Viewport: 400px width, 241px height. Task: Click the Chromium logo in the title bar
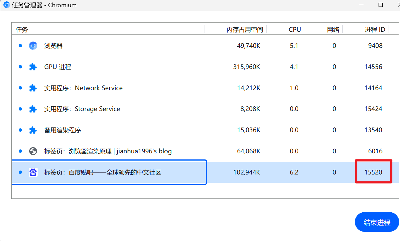click(6, 5)
